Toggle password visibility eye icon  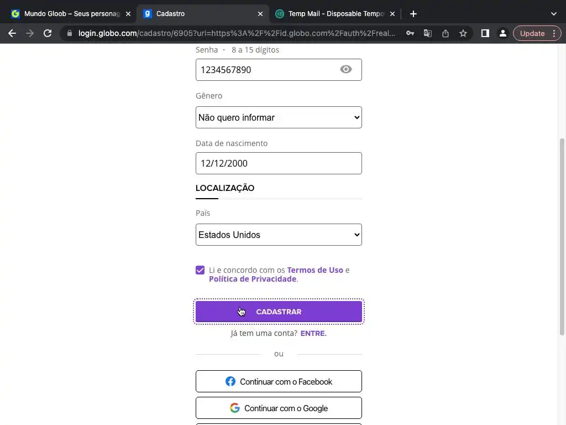(346, 70)
